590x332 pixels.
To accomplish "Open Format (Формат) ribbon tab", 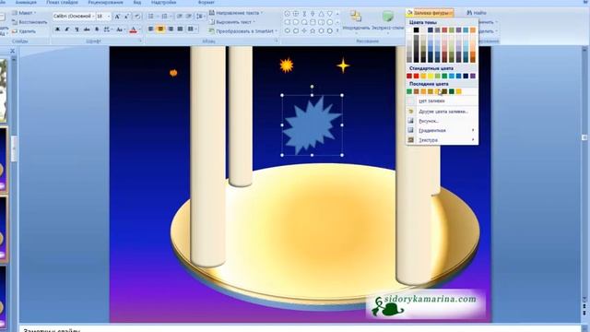I will tap(206, 2).
